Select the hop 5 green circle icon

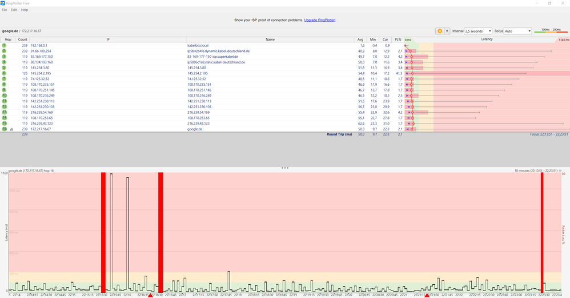[4, 67]
